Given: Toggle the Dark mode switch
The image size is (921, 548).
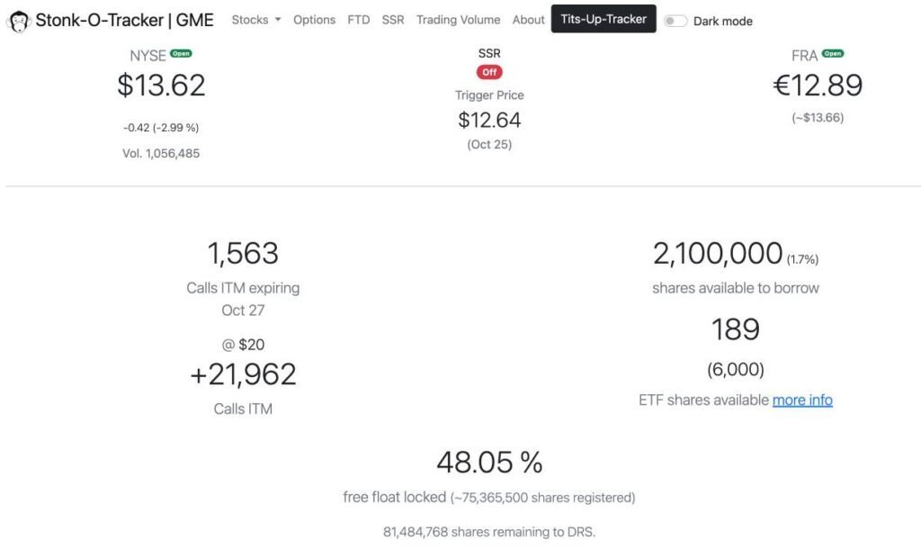Looking at the screenshot, I should pos(675,22).
